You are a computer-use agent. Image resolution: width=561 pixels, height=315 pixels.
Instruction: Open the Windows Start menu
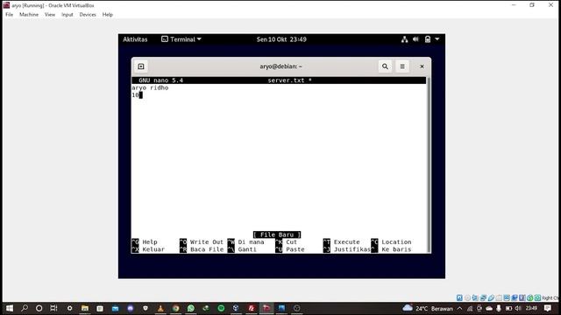point(10,308)
